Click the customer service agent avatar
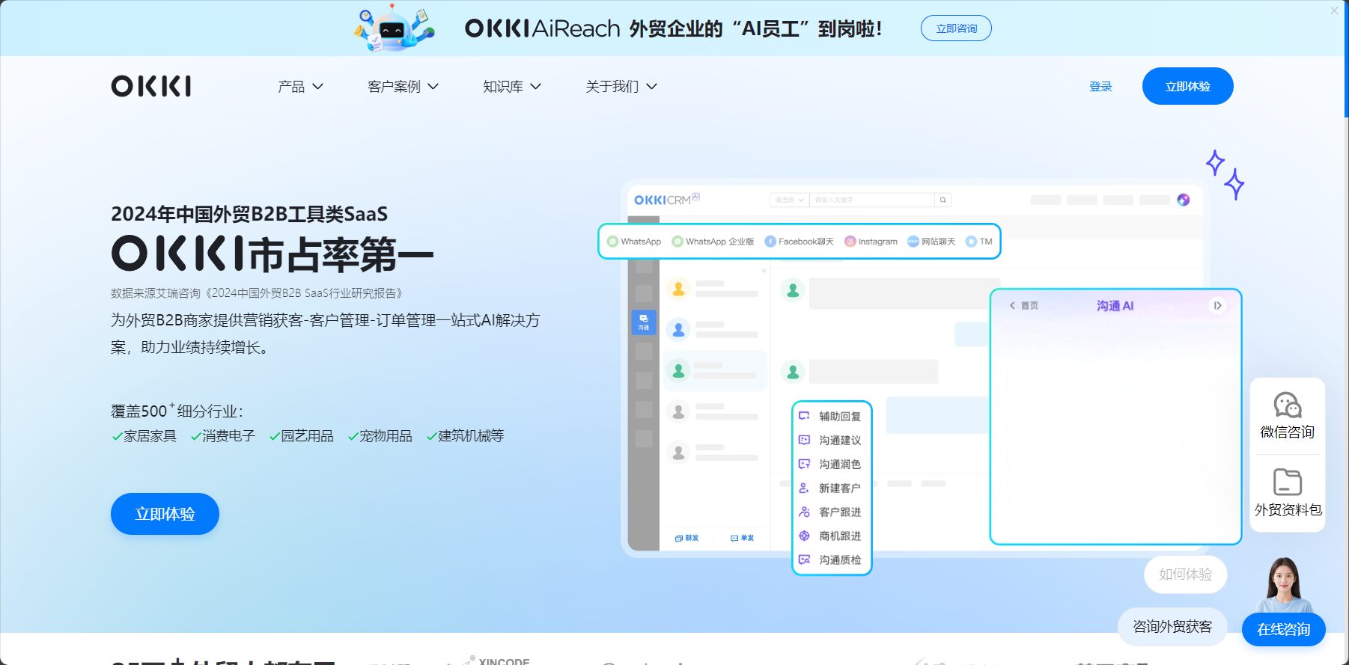 tap(1285, 586)
